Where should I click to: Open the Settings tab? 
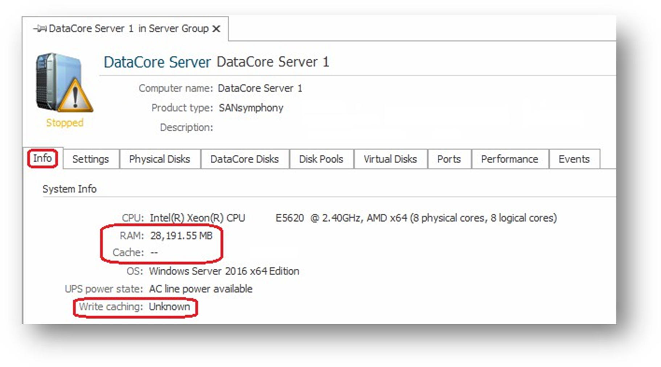click(x=90, y=159)
